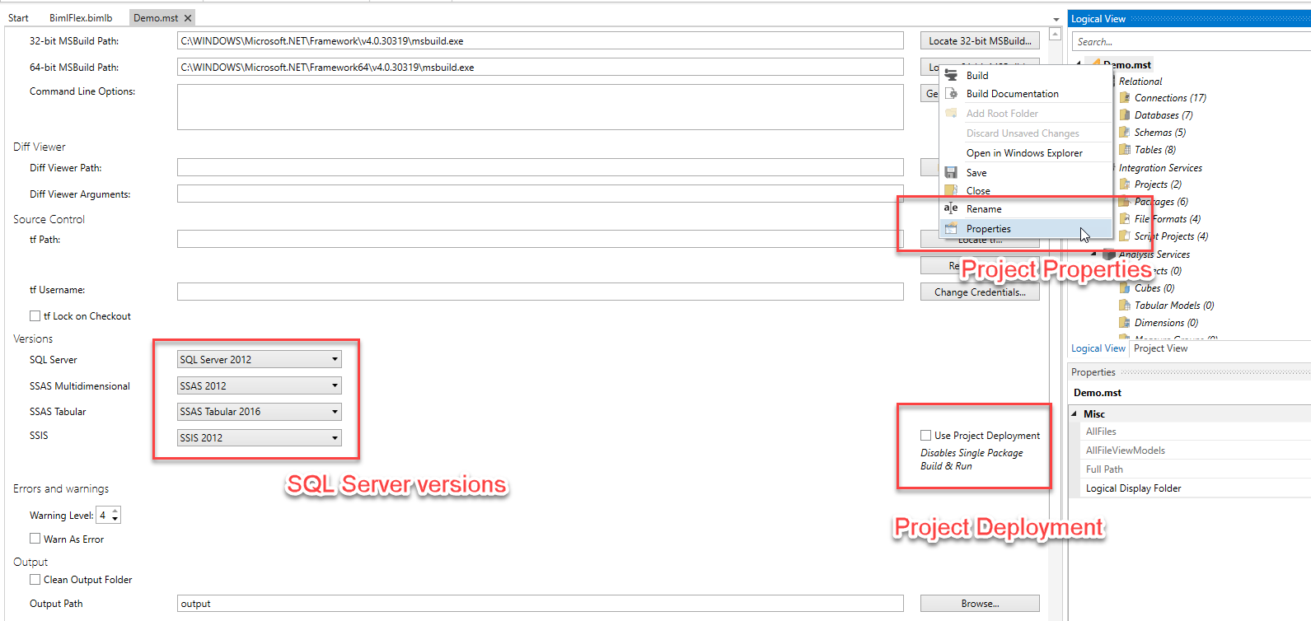
Task: Click the Change Credentials button
Action: [980, 292]
